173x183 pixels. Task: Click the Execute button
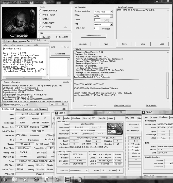(x=83, y=44)
